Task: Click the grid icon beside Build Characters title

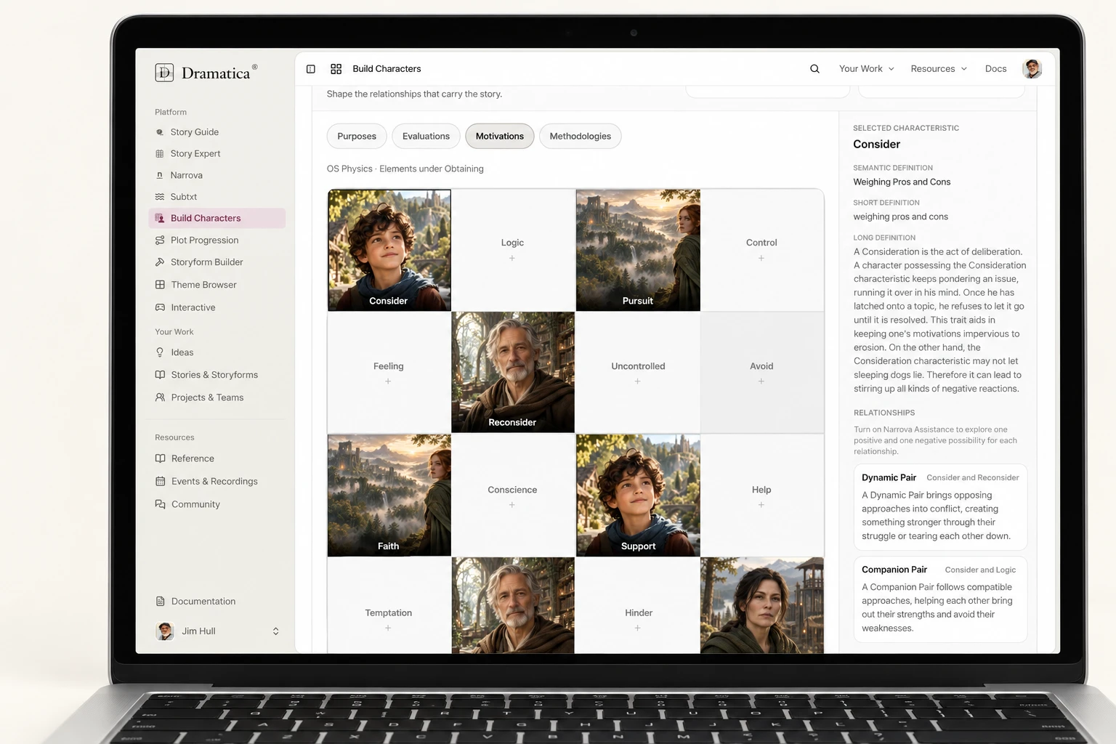Action: click(336, 69)
